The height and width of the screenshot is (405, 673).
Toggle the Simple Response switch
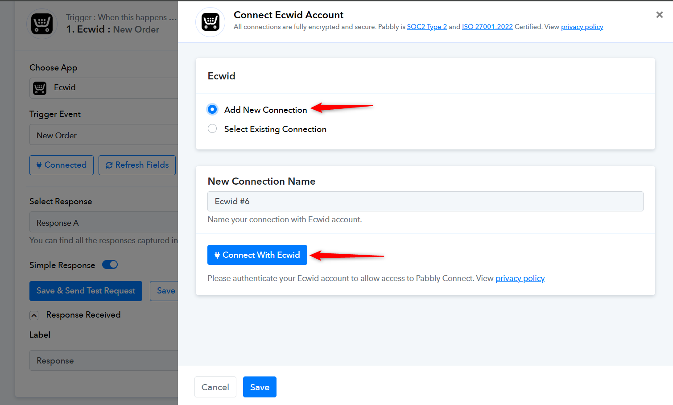[x=110, y=265]
